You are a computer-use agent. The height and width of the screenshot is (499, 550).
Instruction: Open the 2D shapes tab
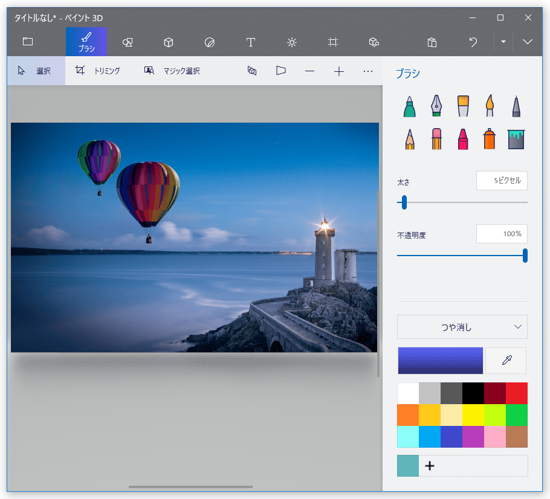(x=128, y=42)
